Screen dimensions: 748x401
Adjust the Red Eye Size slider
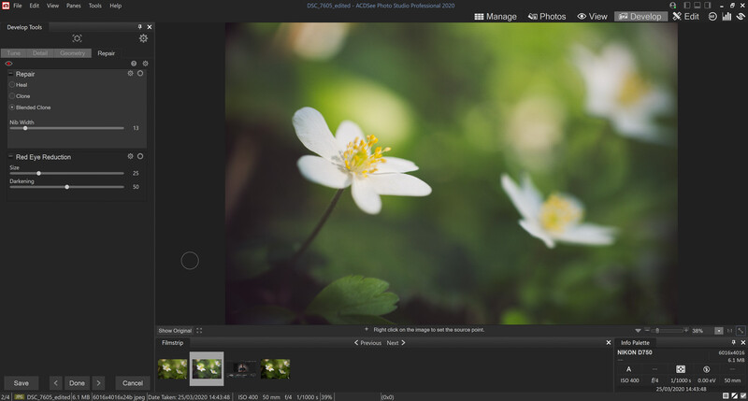tap(66, 173)
